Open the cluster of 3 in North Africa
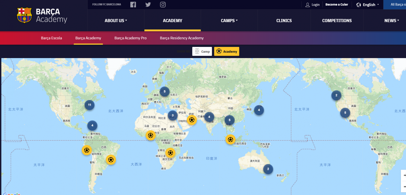Viewport: 406px width, 195px height. [x=173, y=115]
